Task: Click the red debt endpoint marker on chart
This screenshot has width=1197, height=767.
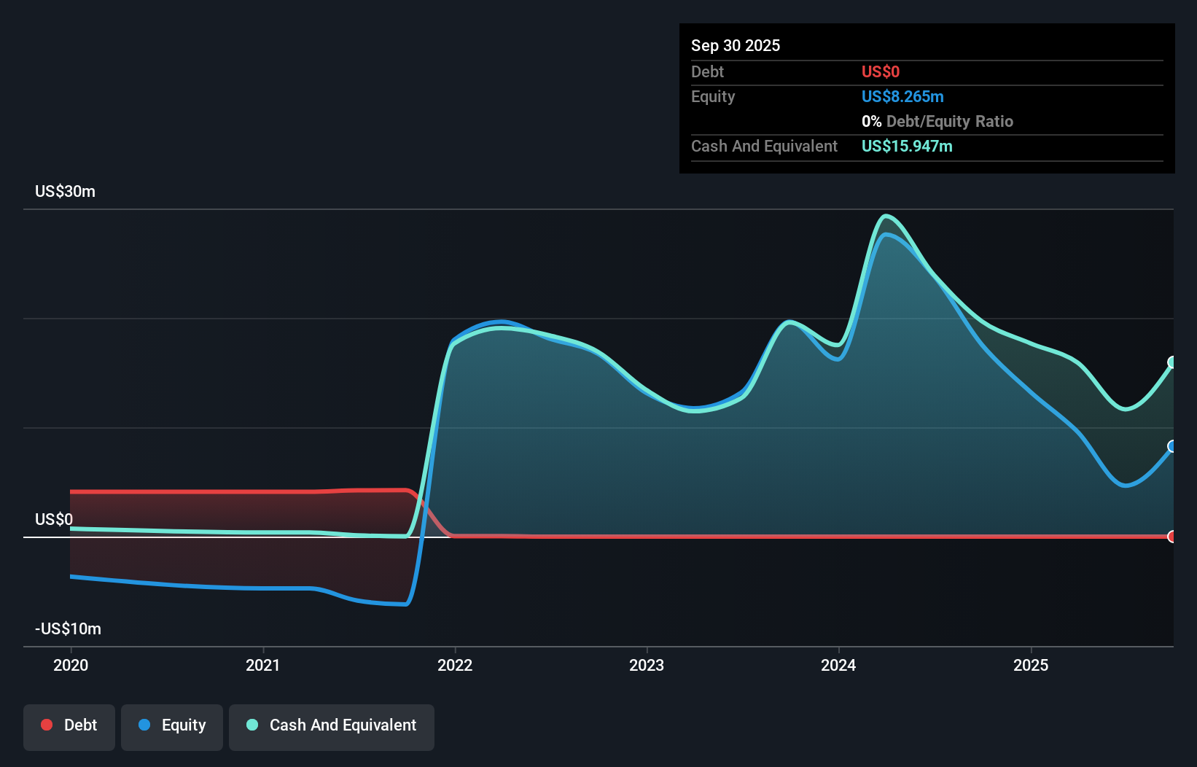Action: coord(1172,537)
